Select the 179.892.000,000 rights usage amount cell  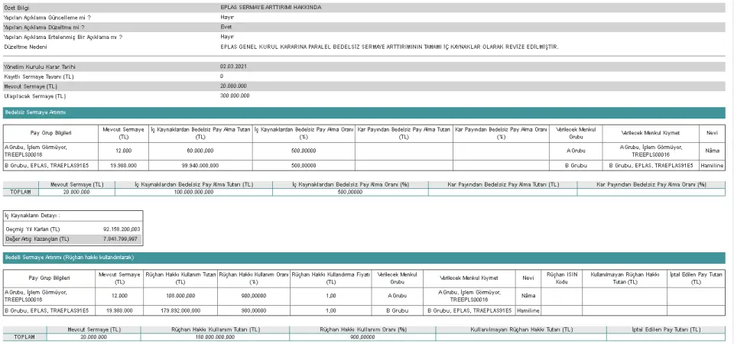tap(180, 311)
